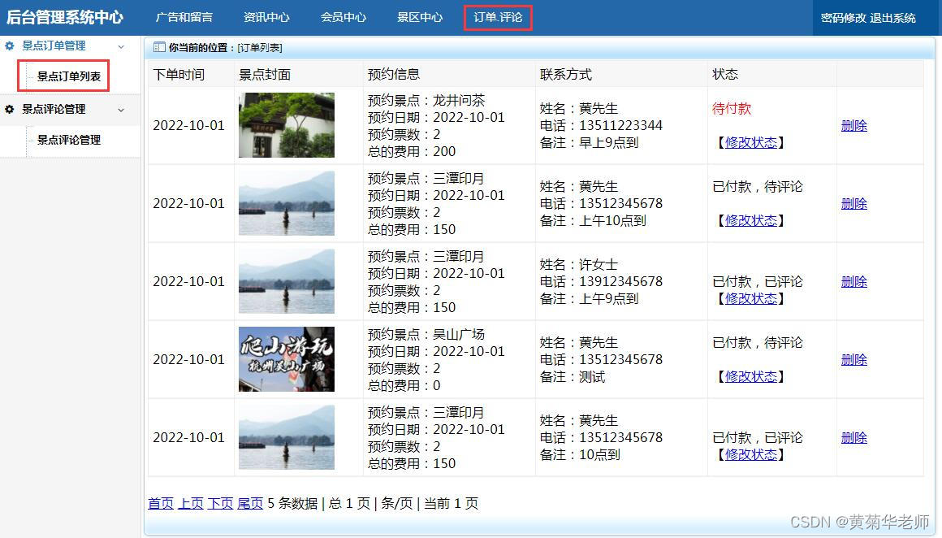Click 备注：测试 text
This screenshot has width=942, height=538.
[x=573, y=377]
